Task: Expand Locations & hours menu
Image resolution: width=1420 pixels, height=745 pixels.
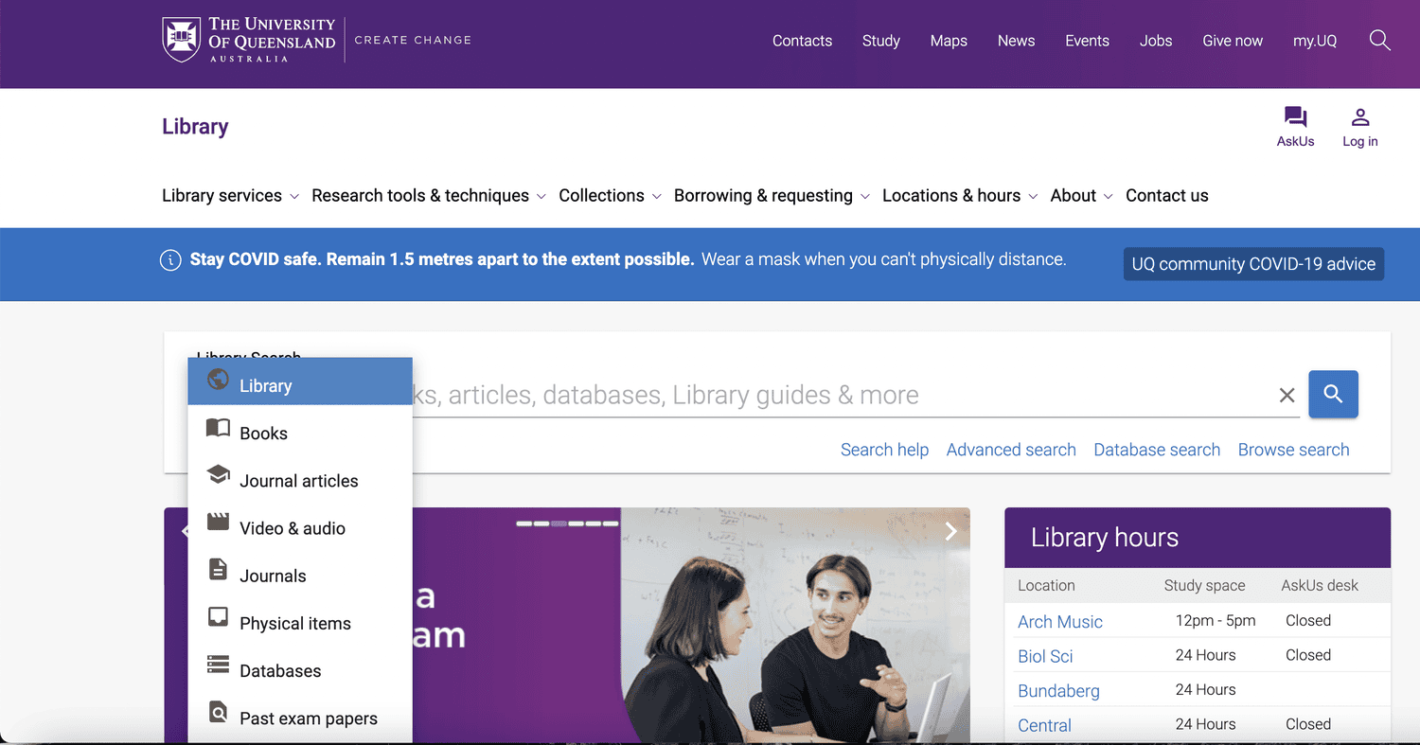Action: [x=960, y=196]
